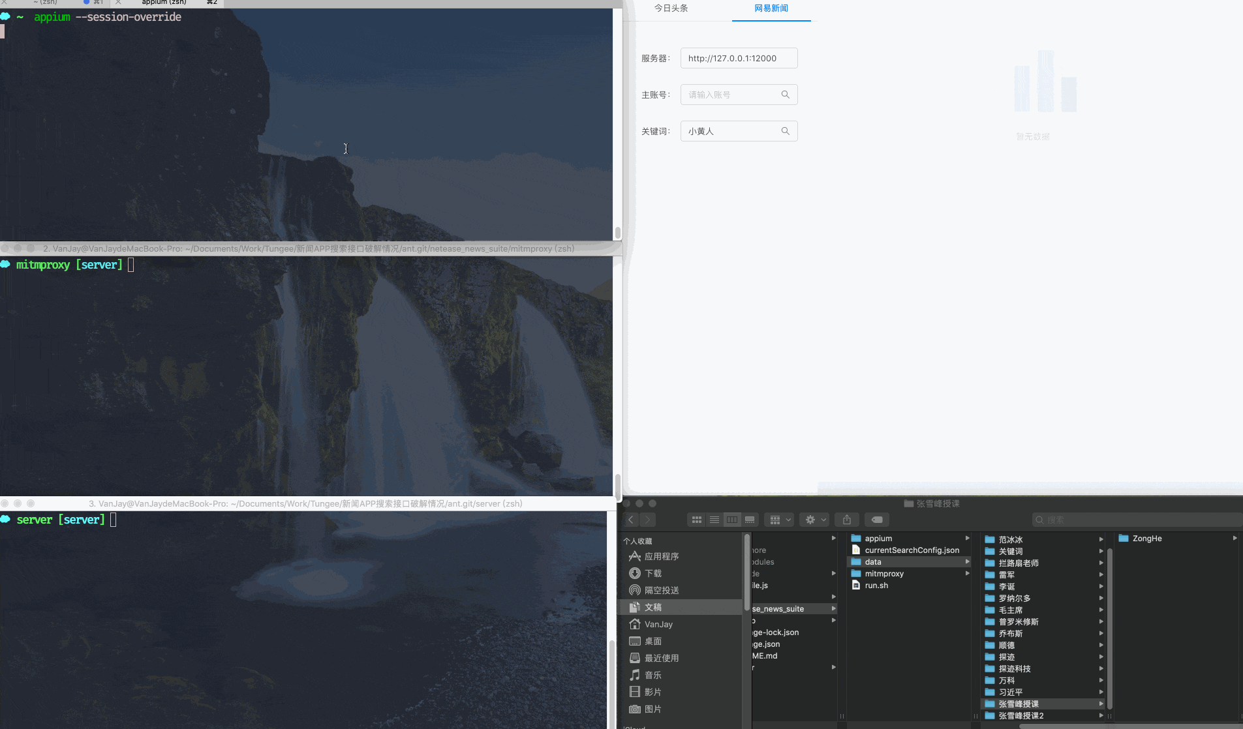The height and width of the screenshot is (729, 1243).
Task: Click the Finder share icon
Action: [x=846, y=520]
